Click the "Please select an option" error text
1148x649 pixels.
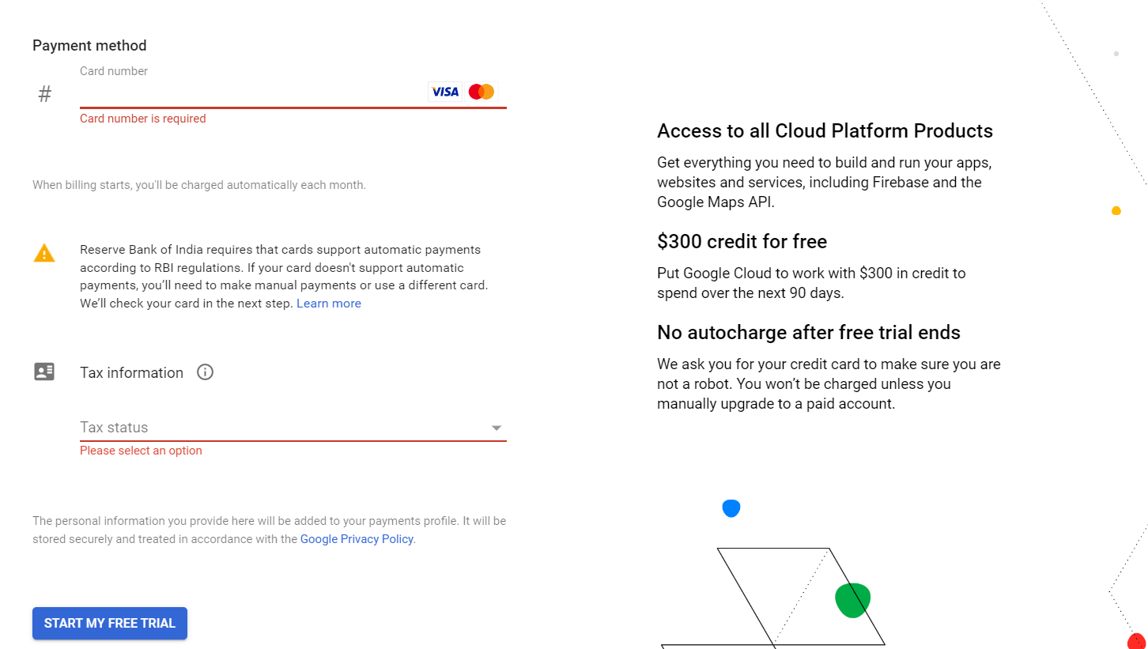[141, 451]
